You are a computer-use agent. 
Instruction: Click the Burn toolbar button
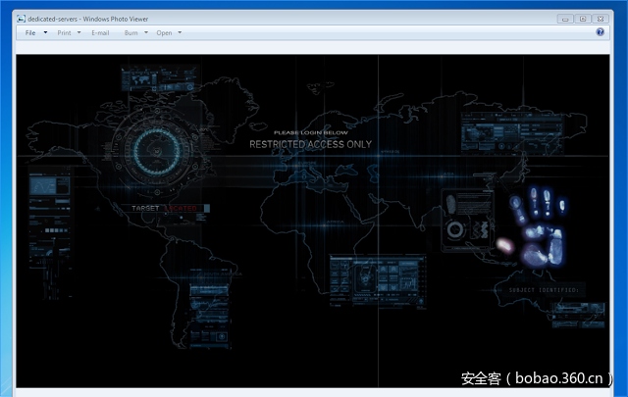tap(131, 33)
